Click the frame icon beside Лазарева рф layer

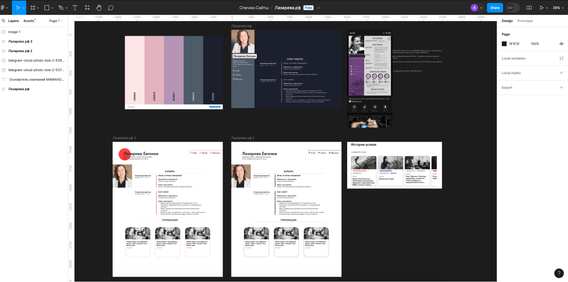pos(4,89)
